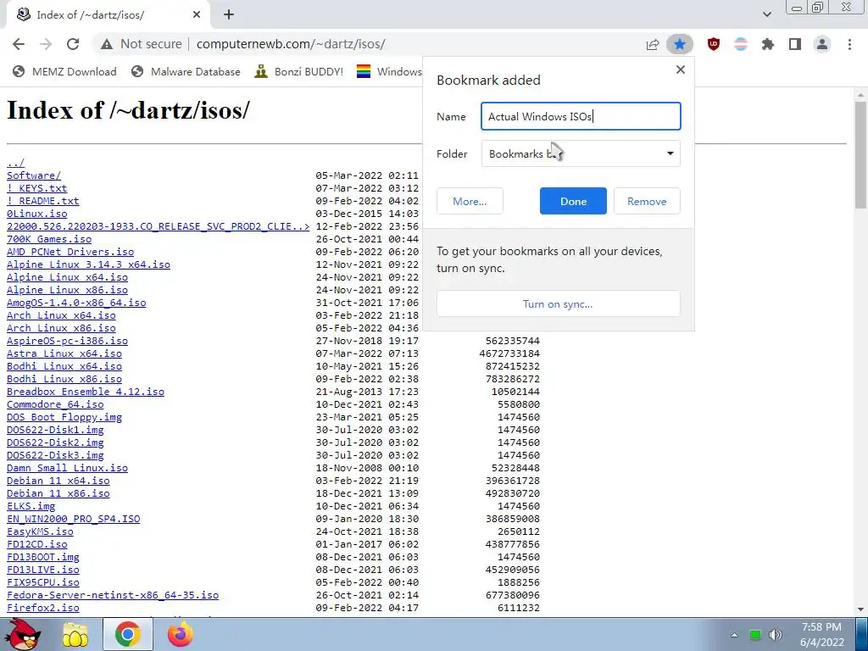Share this page icon in address bar

click(653, 44)
